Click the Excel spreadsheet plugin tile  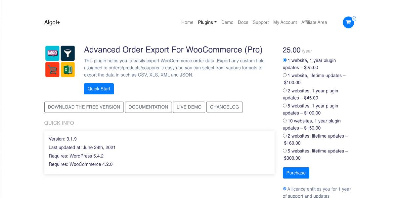coord(68,69)
